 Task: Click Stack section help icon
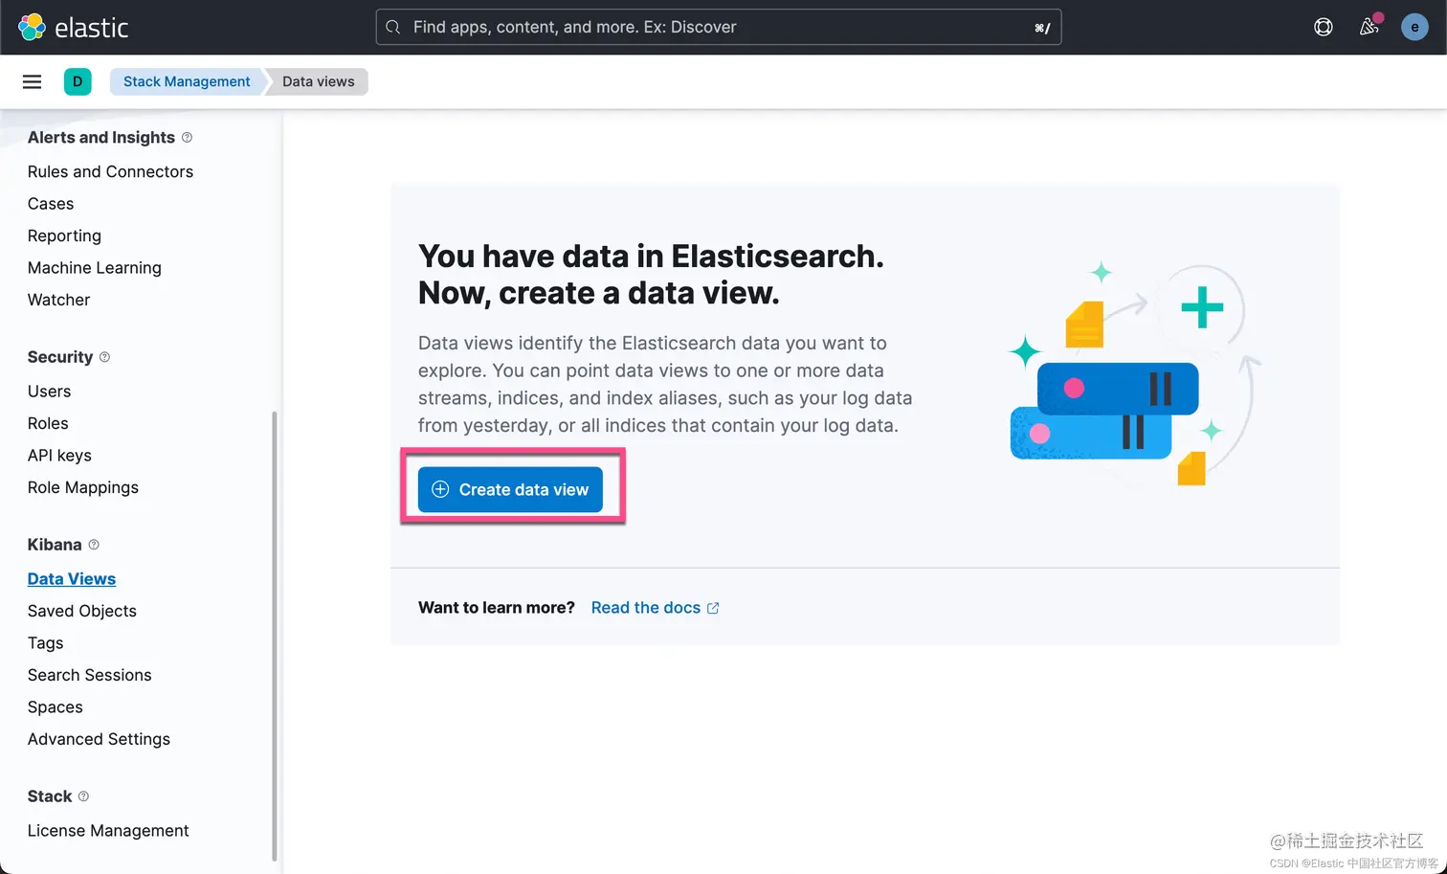tap(84, 796)
